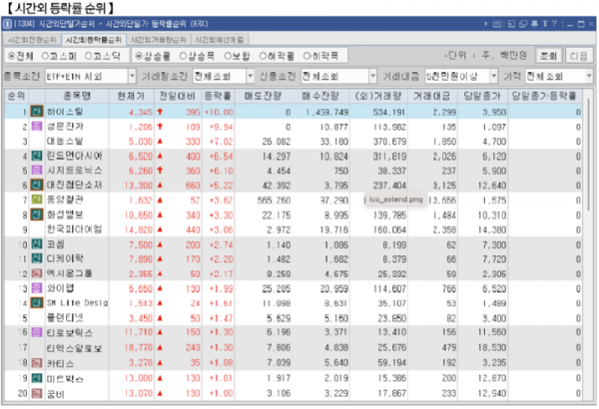This screenshot has width=599, height=409.
Task: Click the green badge icon beside 미트박스
Action: coord(37,378)
